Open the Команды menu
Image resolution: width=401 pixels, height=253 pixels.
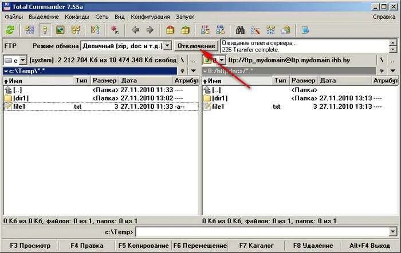coord(77,17)
